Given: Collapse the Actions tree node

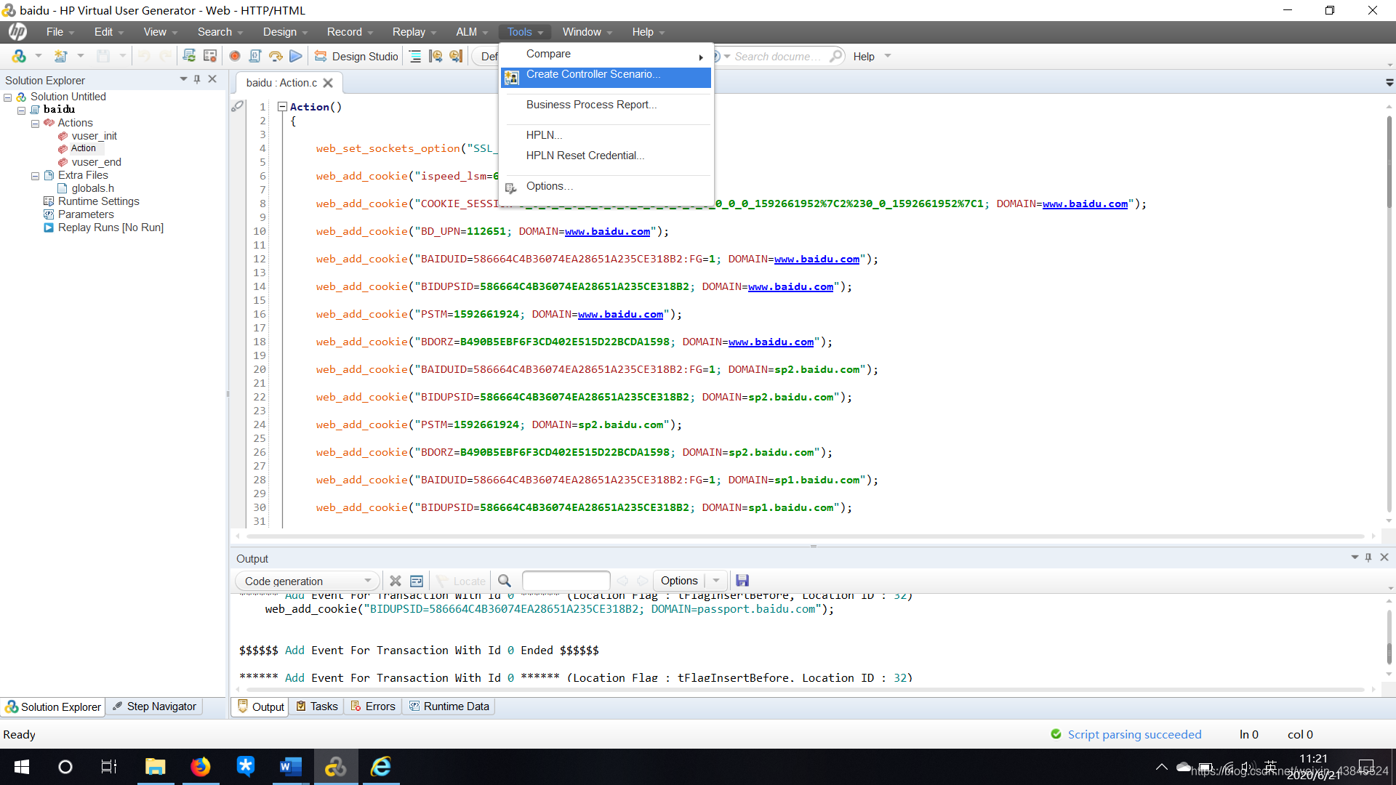Looking at the screenshot, I should coord(35,124).
